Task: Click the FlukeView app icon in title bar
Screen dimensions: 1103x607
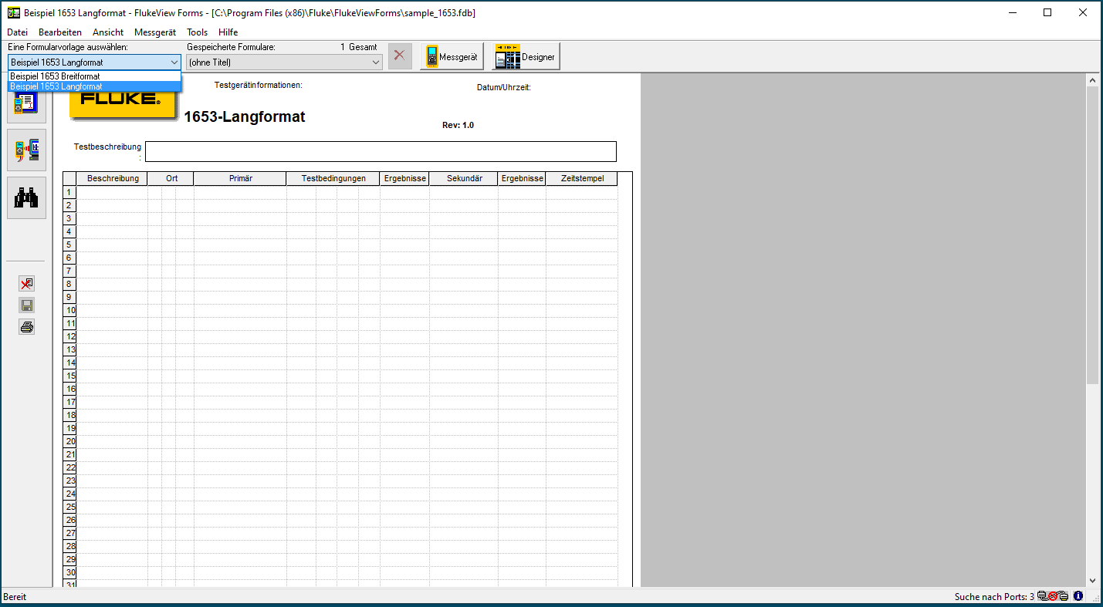Action: [x=13, y=12]
